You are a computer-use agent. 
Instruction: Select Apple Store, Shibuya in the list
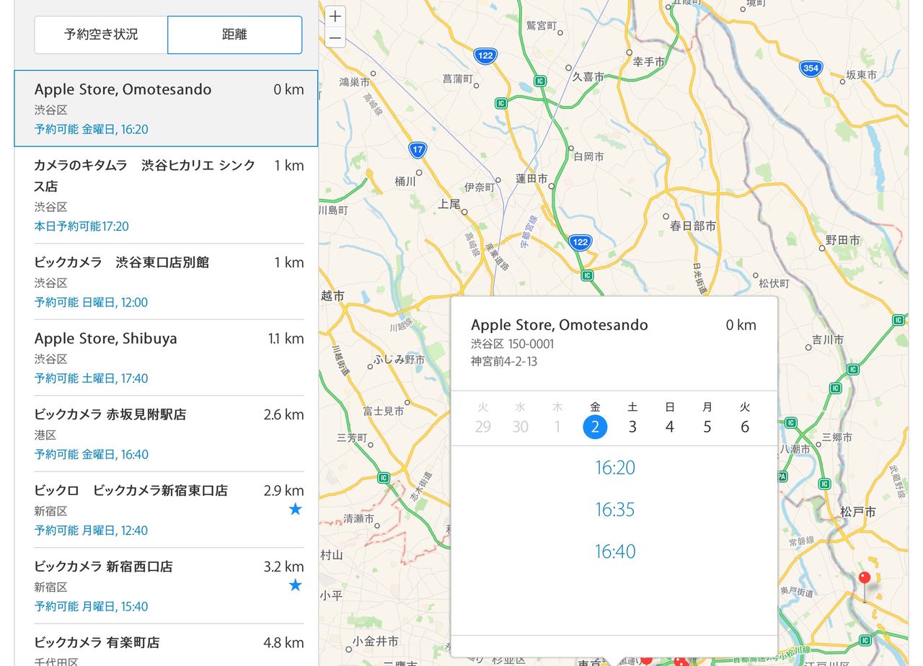[166, 358]
